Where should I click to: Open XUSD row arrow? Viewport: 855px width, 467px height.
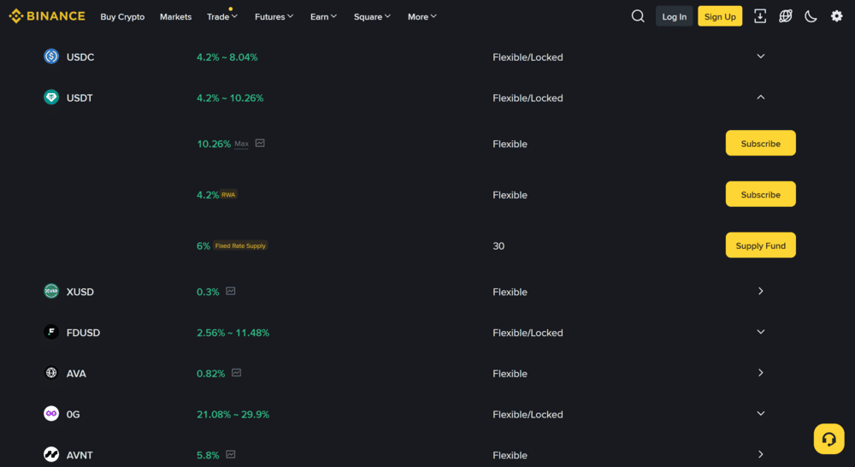pos(761,292)
